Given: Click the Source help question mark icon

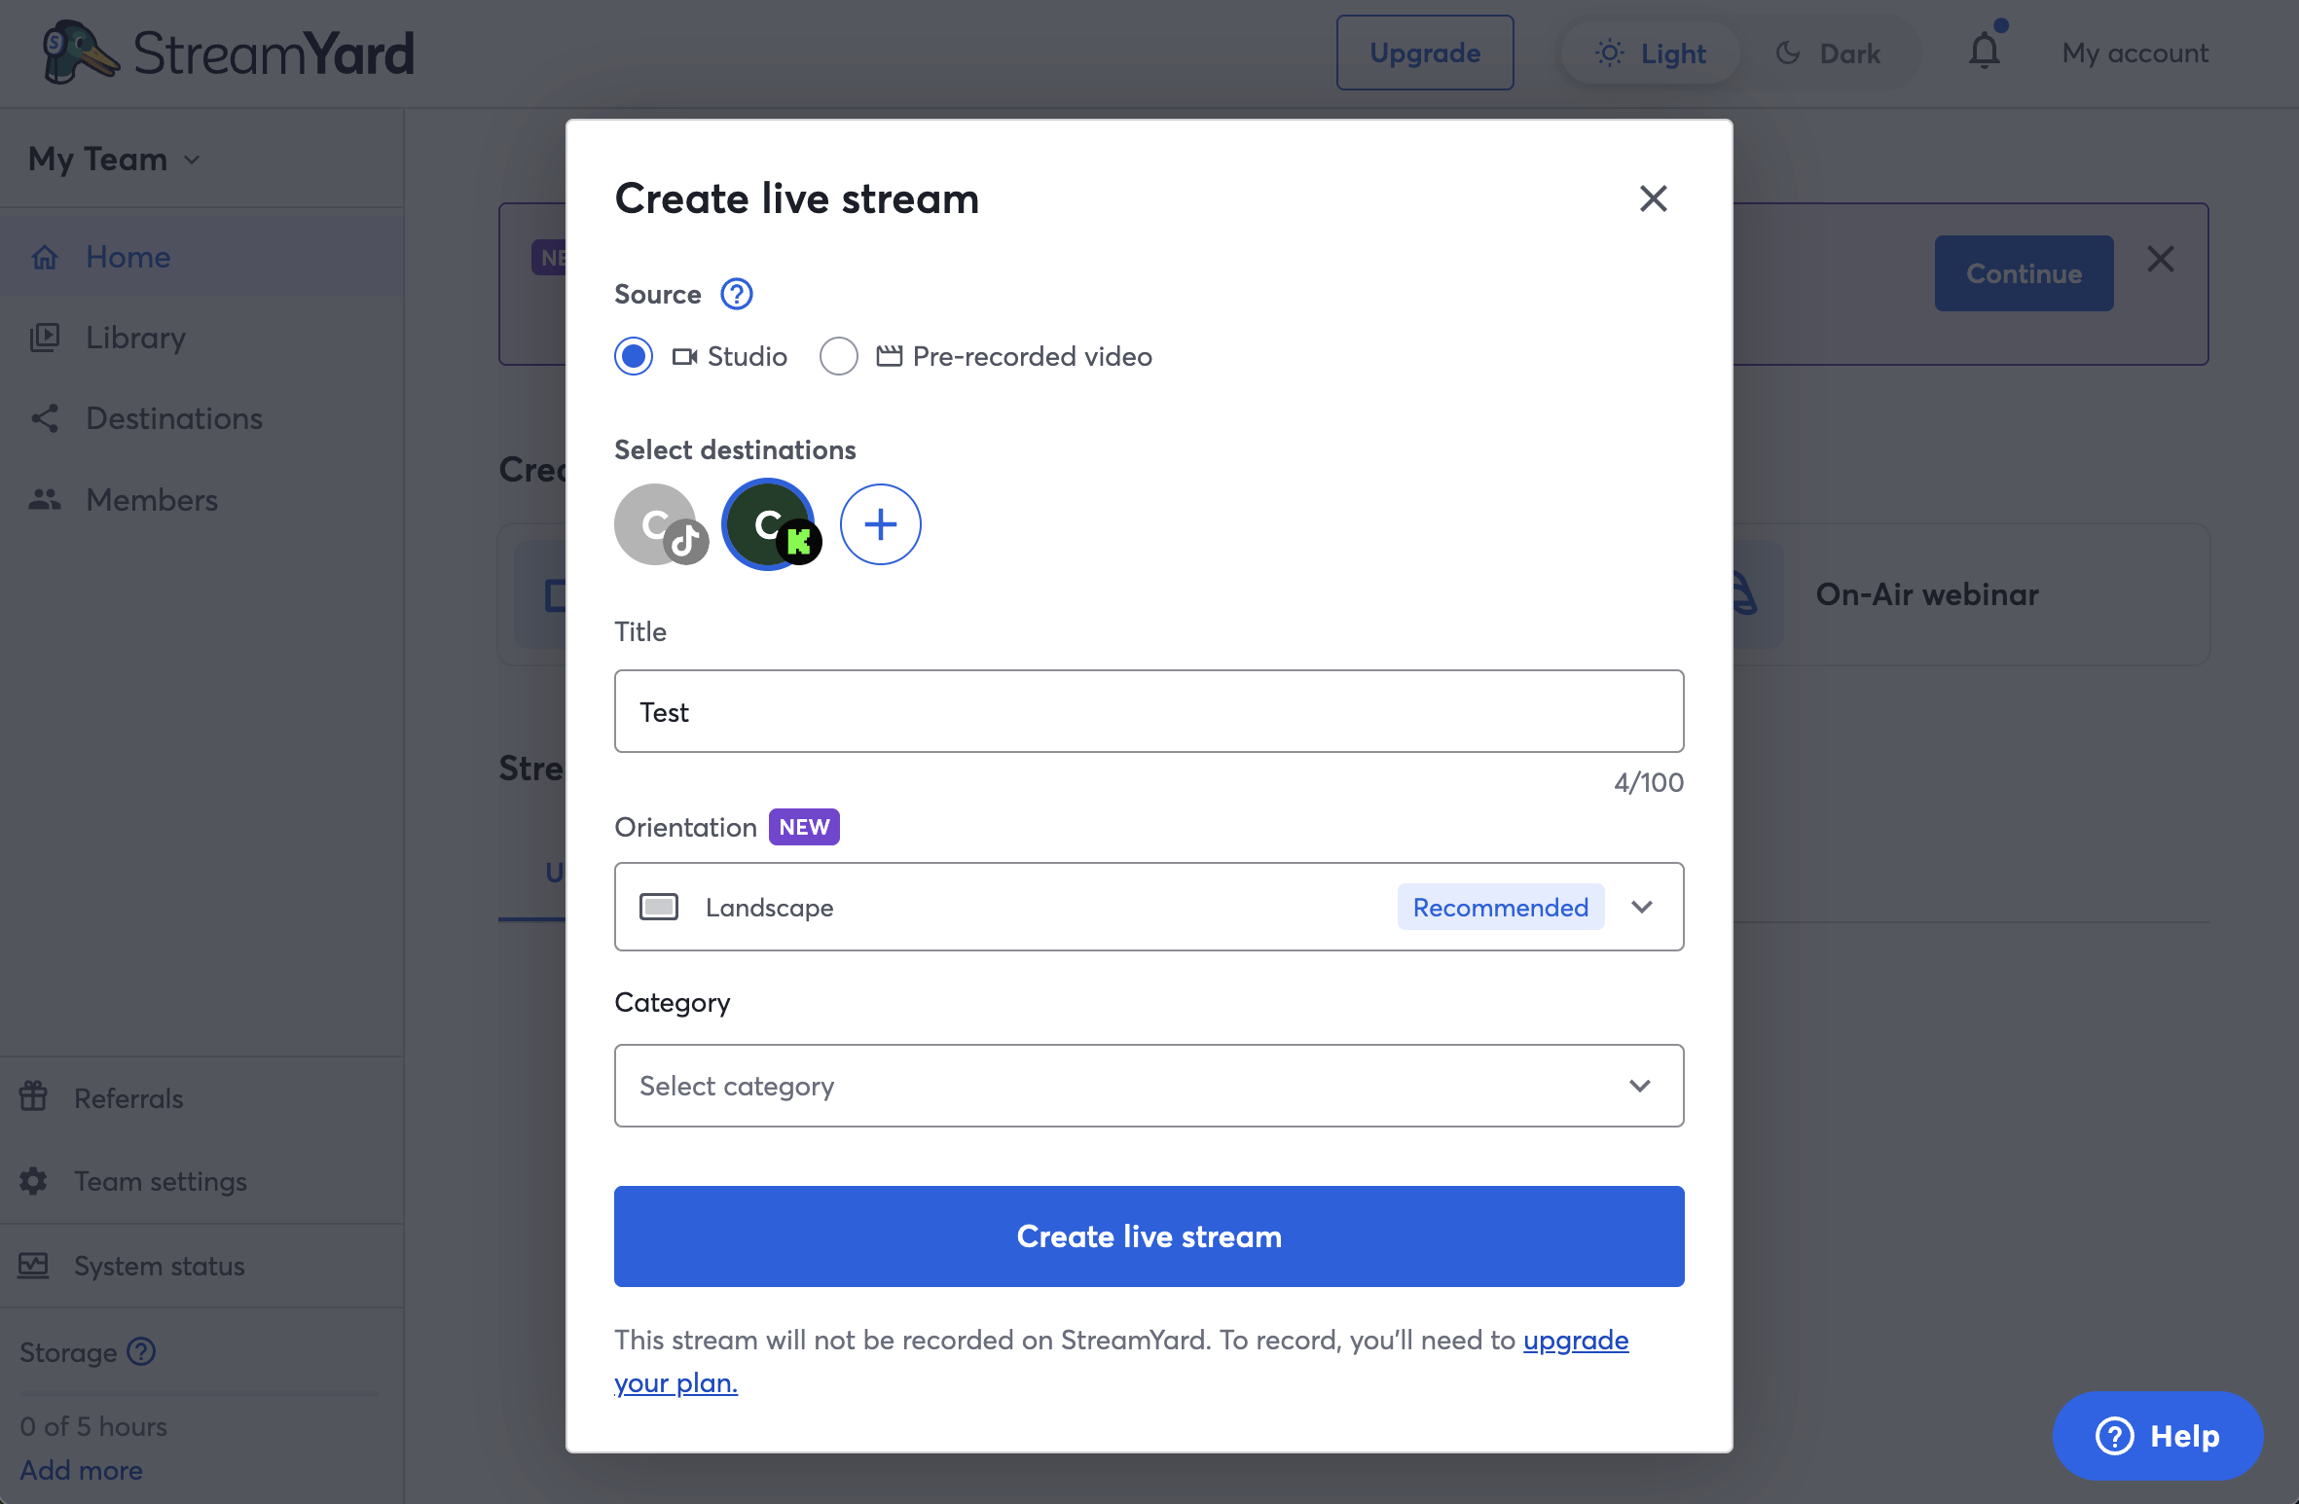Looking at the screenshot, I should pyautogui.click(x=736, y=294).
